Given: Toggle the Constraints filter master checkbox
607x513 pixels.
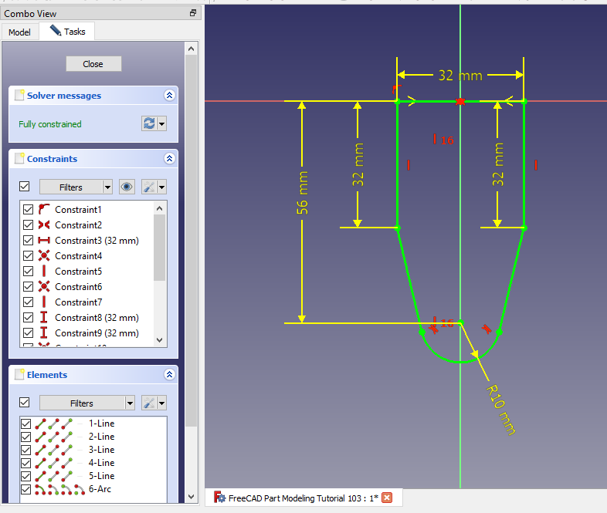Looking at the screenshot, I should [x=25, y=187].
